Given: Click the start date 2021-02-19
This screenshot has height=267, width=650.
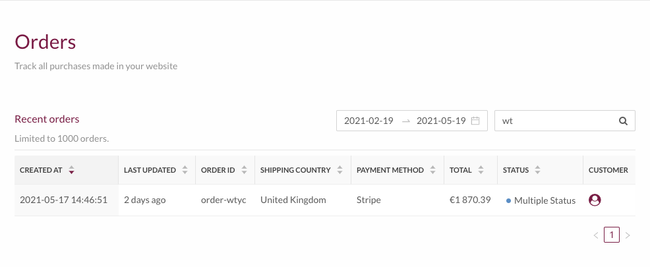Looking at the screenshot, I should point(369,121).
